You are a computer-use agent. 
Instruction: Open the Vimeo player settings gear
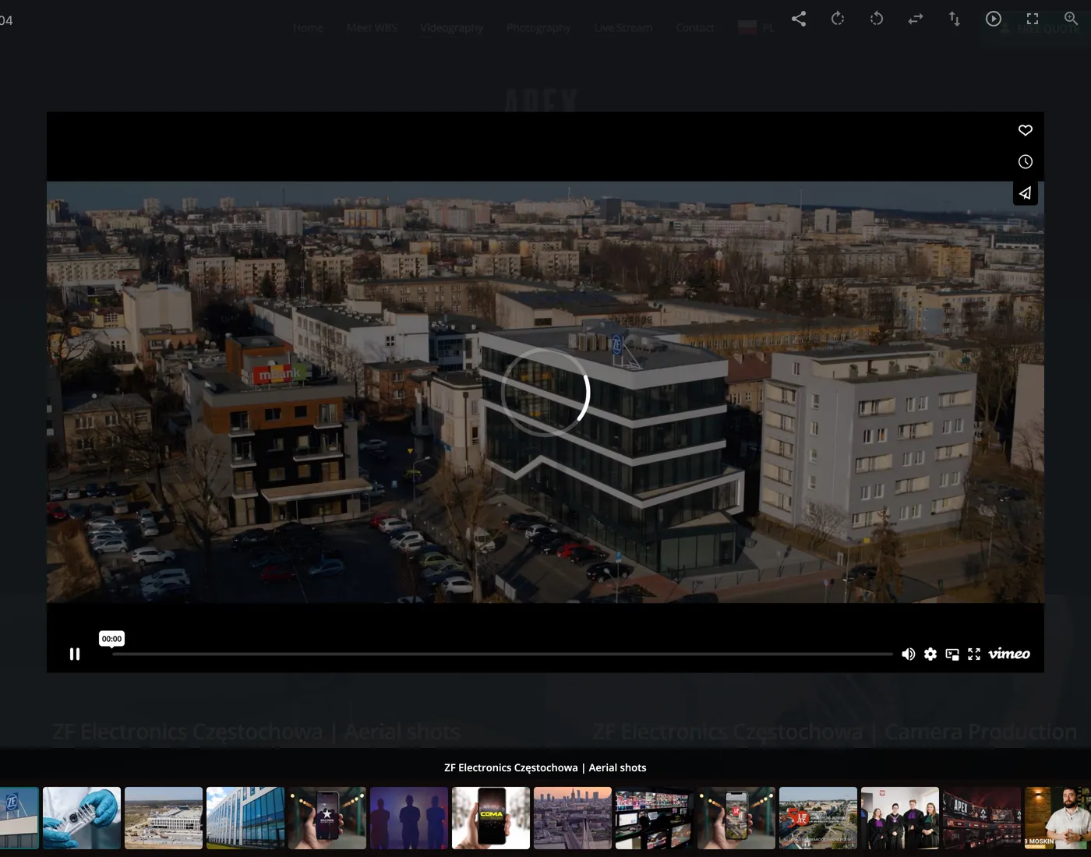930,654
